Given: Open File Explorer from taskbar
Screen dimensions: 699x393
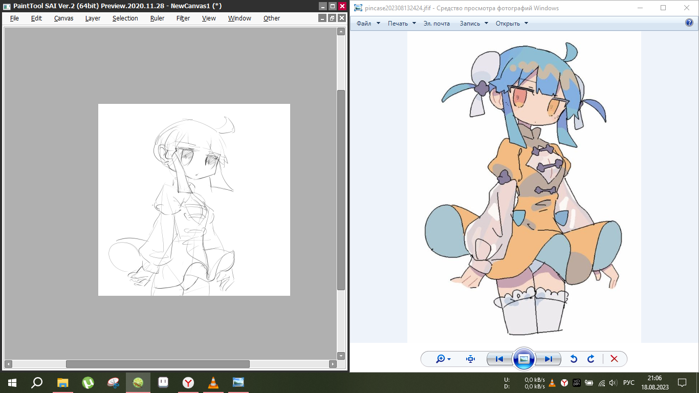Looking at the screenshot, I should 62,382.
